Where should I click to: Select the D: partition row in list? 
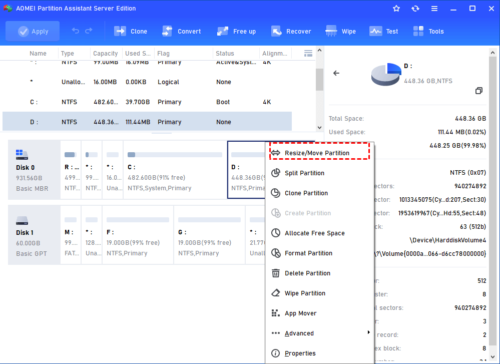[147, 122]
